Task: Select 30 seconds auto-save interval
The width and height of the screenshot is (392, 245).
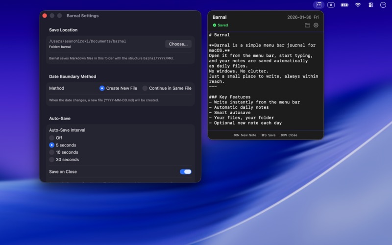Action: 64,160
